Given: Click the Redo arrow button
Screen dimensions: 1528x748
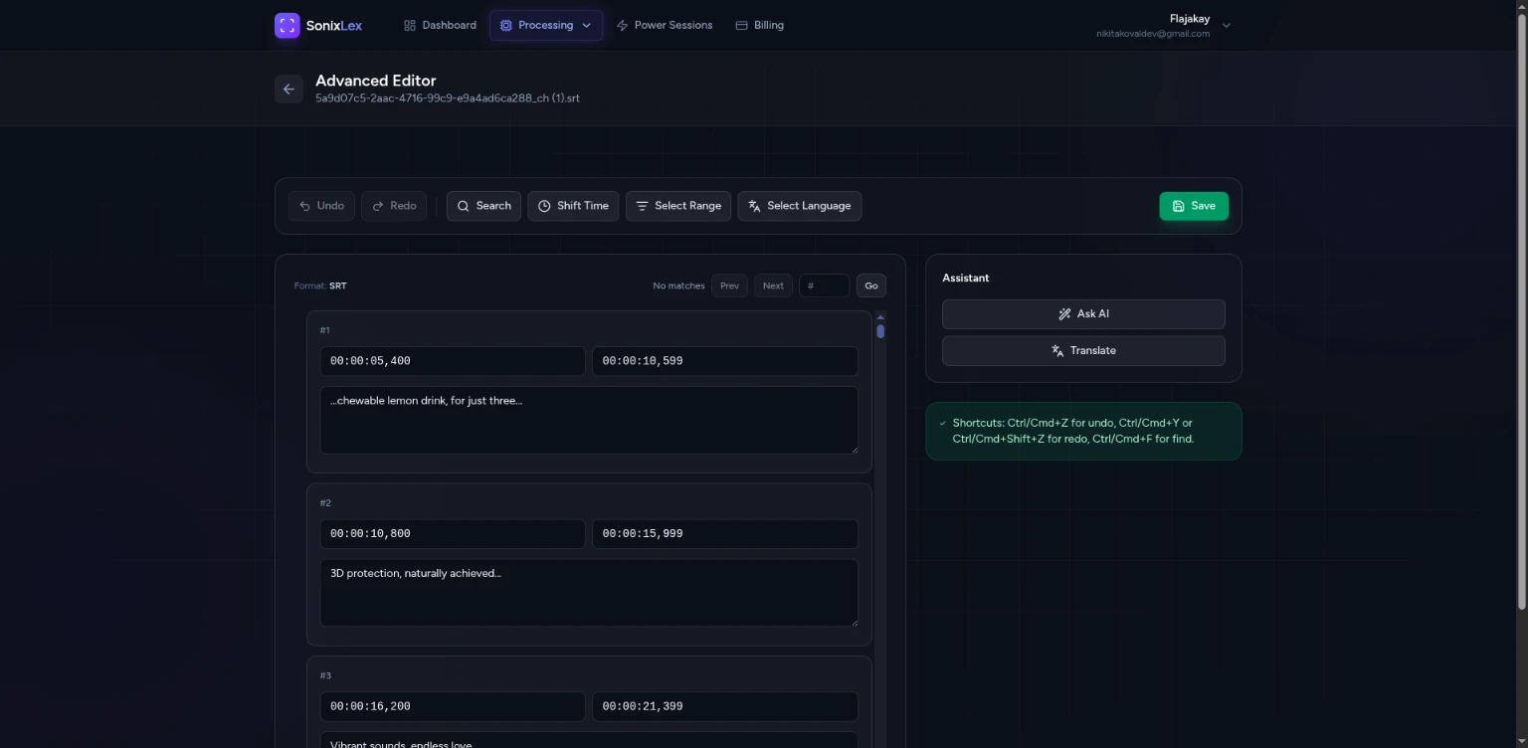Looking at the screenshot, I should [394, 206].
